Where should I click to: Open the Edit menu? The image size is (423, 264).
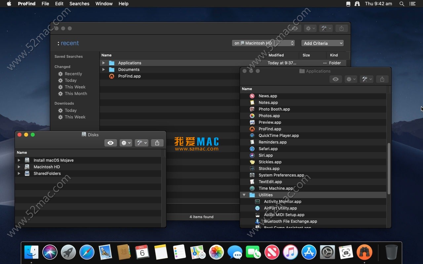pos(59,4)
